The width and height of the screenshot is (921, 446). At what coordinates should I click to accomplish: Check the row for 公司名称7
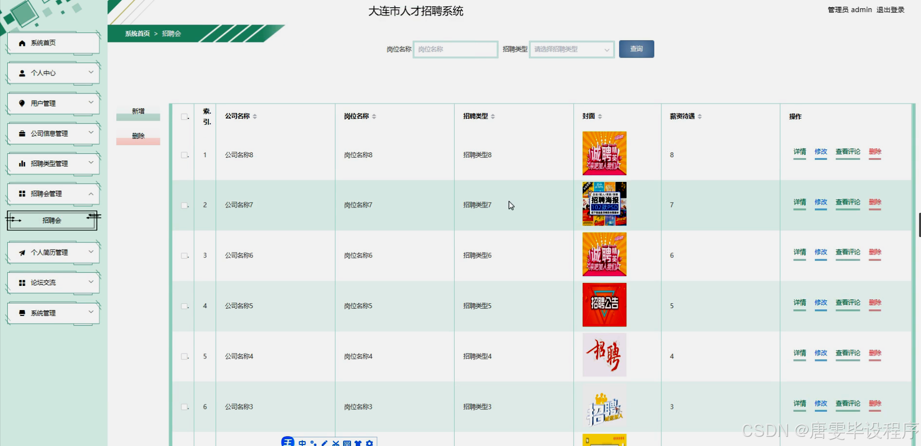[184, 206]
